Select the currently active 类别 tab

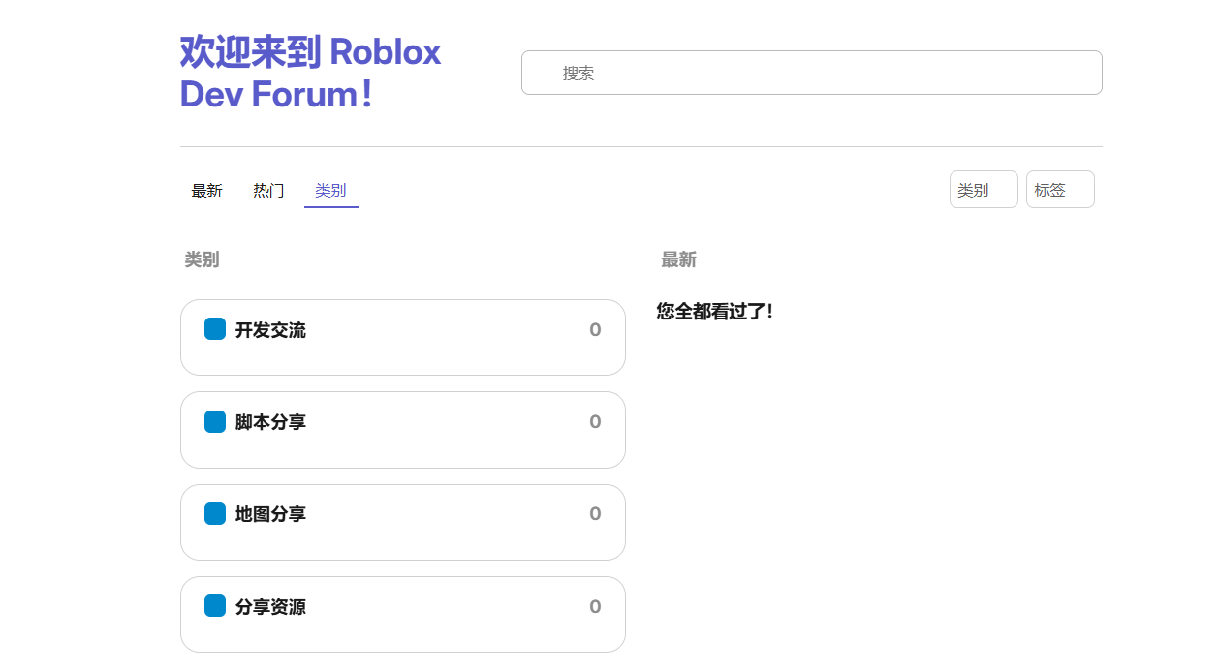pos(331,190)
